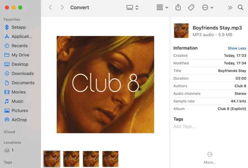Viewport: 248px width, 168px height.
Task: Click the Applications icon
Action: pos(7,37)
